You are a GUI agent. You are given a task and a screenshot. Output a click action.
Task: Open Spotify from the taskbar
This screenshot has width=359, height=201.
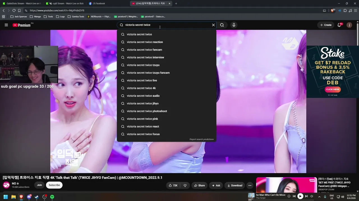tap(52, 197)
